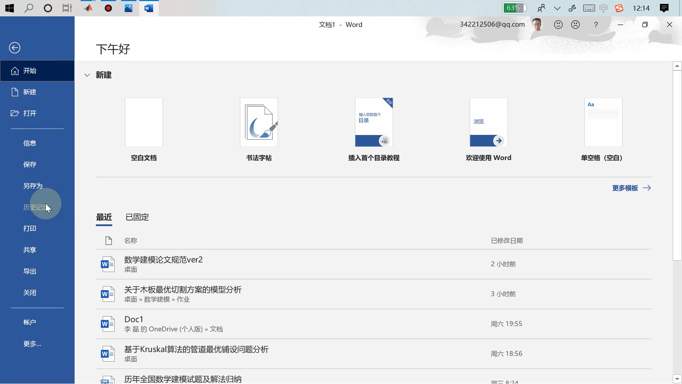Open the pen workspace tray icon
The height and width of the screenshot is (384, 682).
[x=572, y=8]
